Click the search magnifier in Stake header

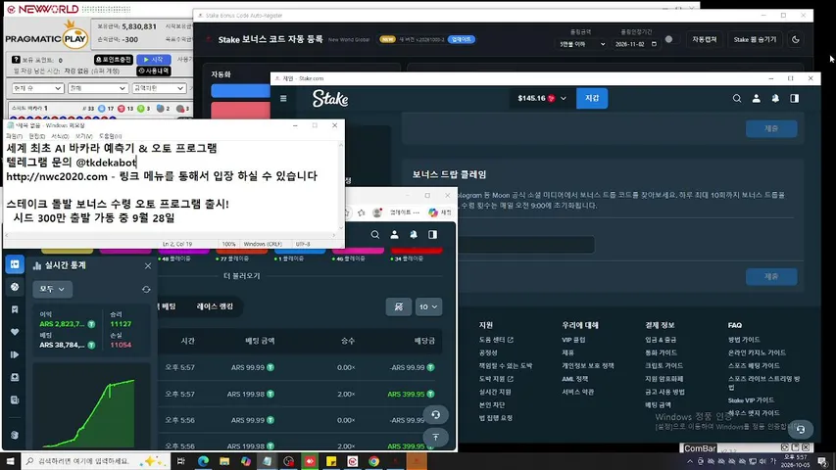click(737, 99)
